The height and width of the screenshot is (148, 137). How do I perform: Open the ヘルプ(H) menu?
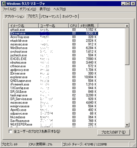pyautogui.click(x=60, y=9)
